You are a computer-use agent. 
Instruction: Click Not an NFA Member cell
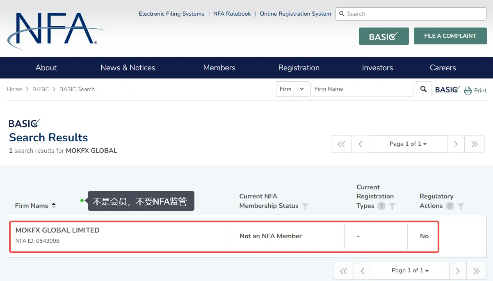pos(271,236)
